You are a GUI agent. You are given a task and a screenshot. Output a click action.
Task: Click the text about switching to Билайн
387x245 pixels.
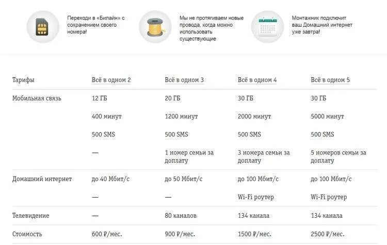tap(95, 25)
